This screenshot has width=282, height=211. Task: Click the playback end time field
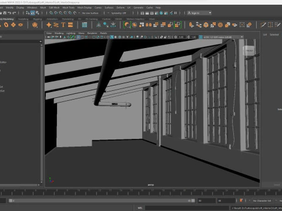click(206, 200)
